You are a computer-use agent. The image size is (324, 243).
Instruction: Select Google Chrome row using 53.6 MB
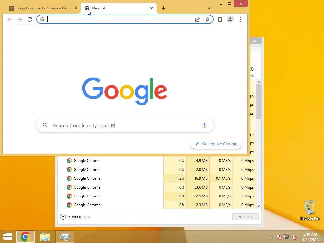tap(157, 187)
